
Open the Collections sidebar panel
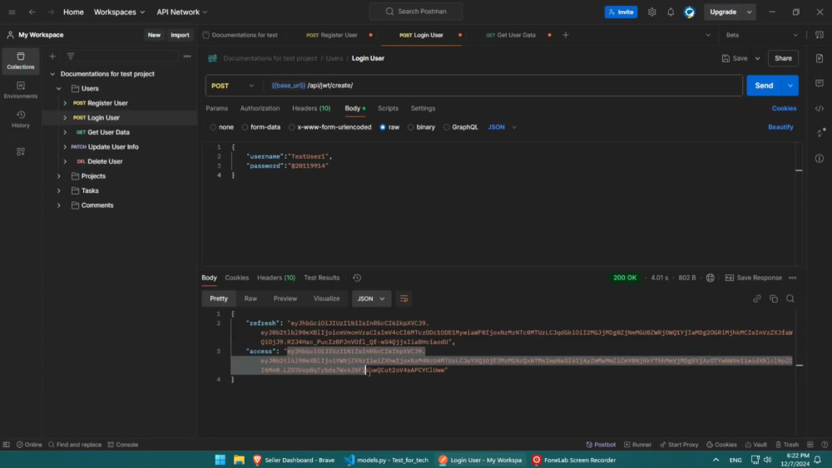[x=21, y=61]
